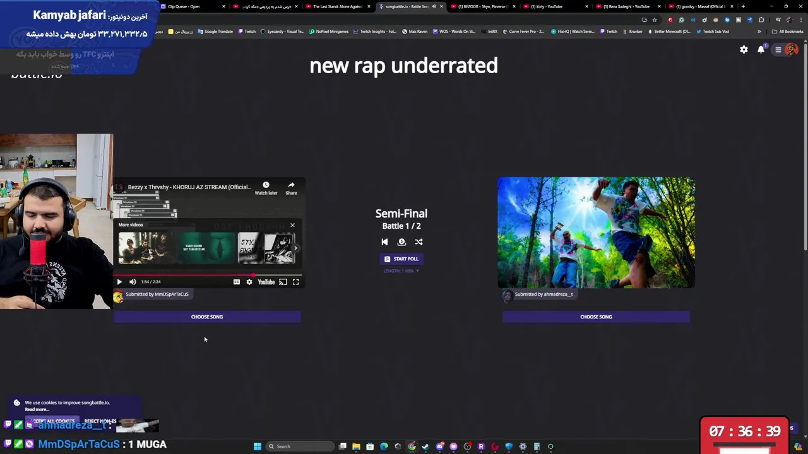Show next suggested videos with arrow
Image resolution: width=808 pixels, height=454 pixels.
pyautogui.click(x=295, y=248)
